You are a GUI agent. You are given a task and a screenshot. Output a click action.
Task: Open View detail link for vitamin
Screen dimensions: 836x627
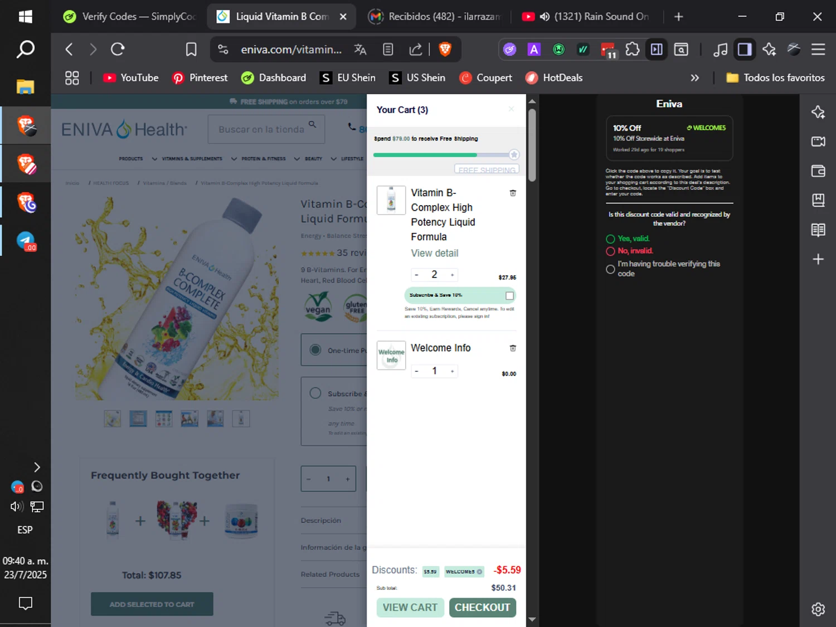point(435,253)
